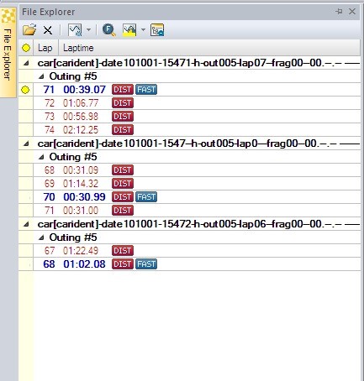The image size is (364, 381).
Task: Click the checkered flag File Explorer sidebar icon
Action: (x=8, y=16)
